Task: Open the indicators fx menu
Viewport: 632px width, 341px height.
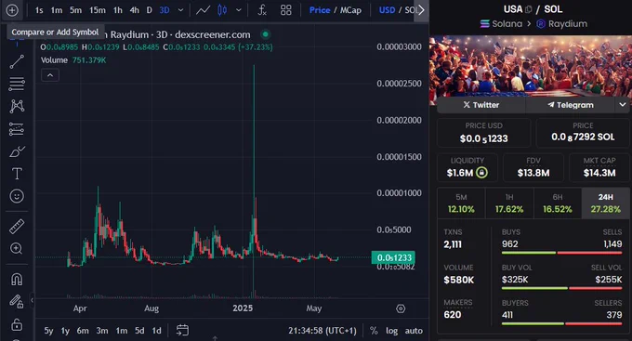Action: click(262, 10)
